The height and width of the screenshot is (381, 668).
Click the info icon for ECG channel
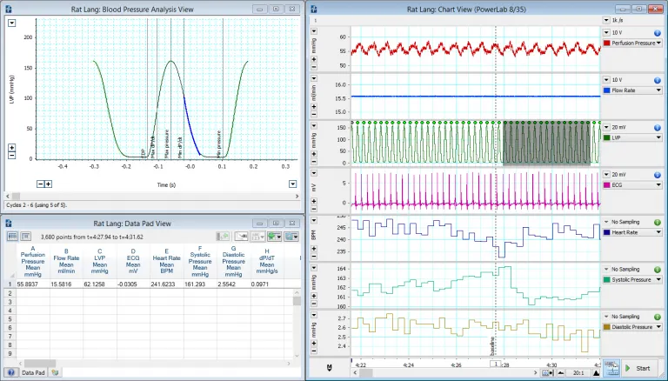pyautogui.click(x=658, y=174)
